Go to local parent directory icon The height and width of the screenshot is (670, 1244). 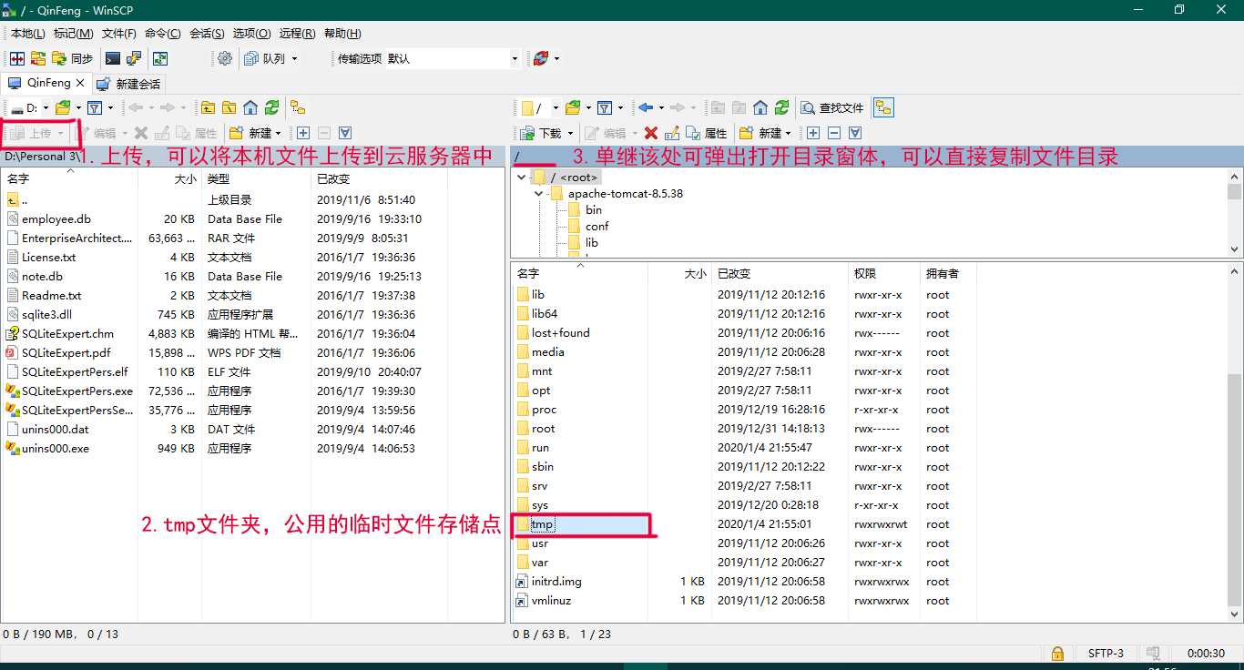[208, 107]
